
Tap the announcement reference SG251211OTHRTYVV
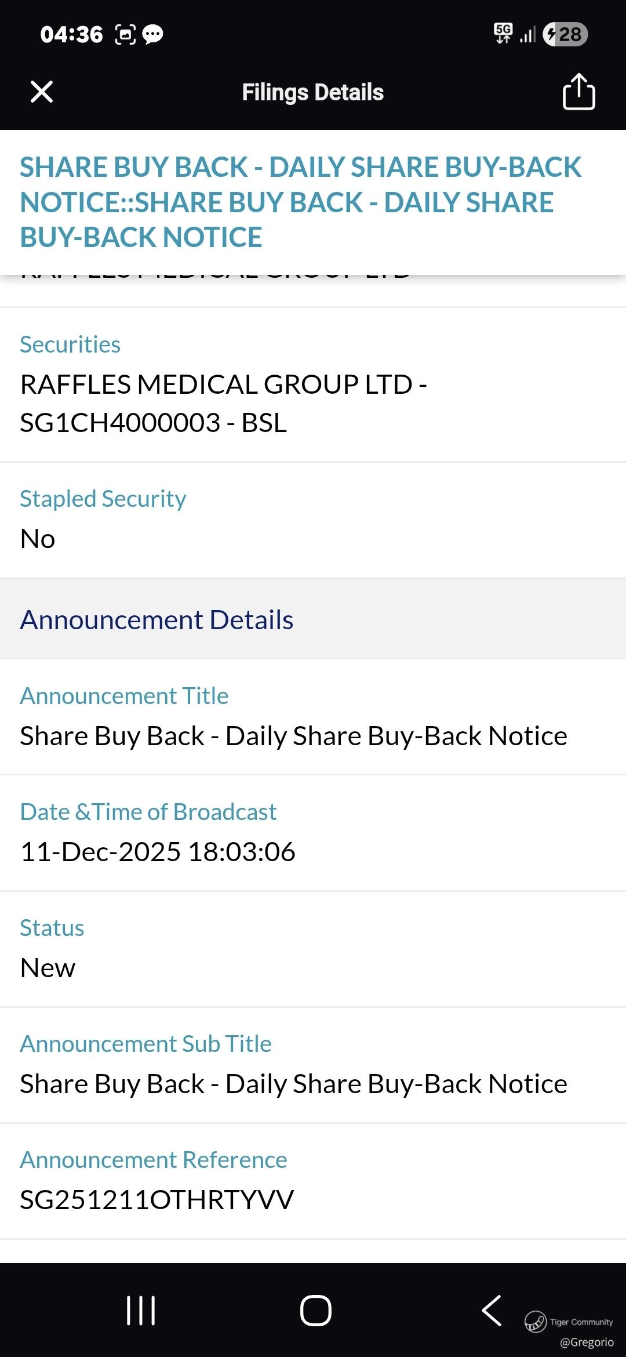click(x=156, y=1199)
